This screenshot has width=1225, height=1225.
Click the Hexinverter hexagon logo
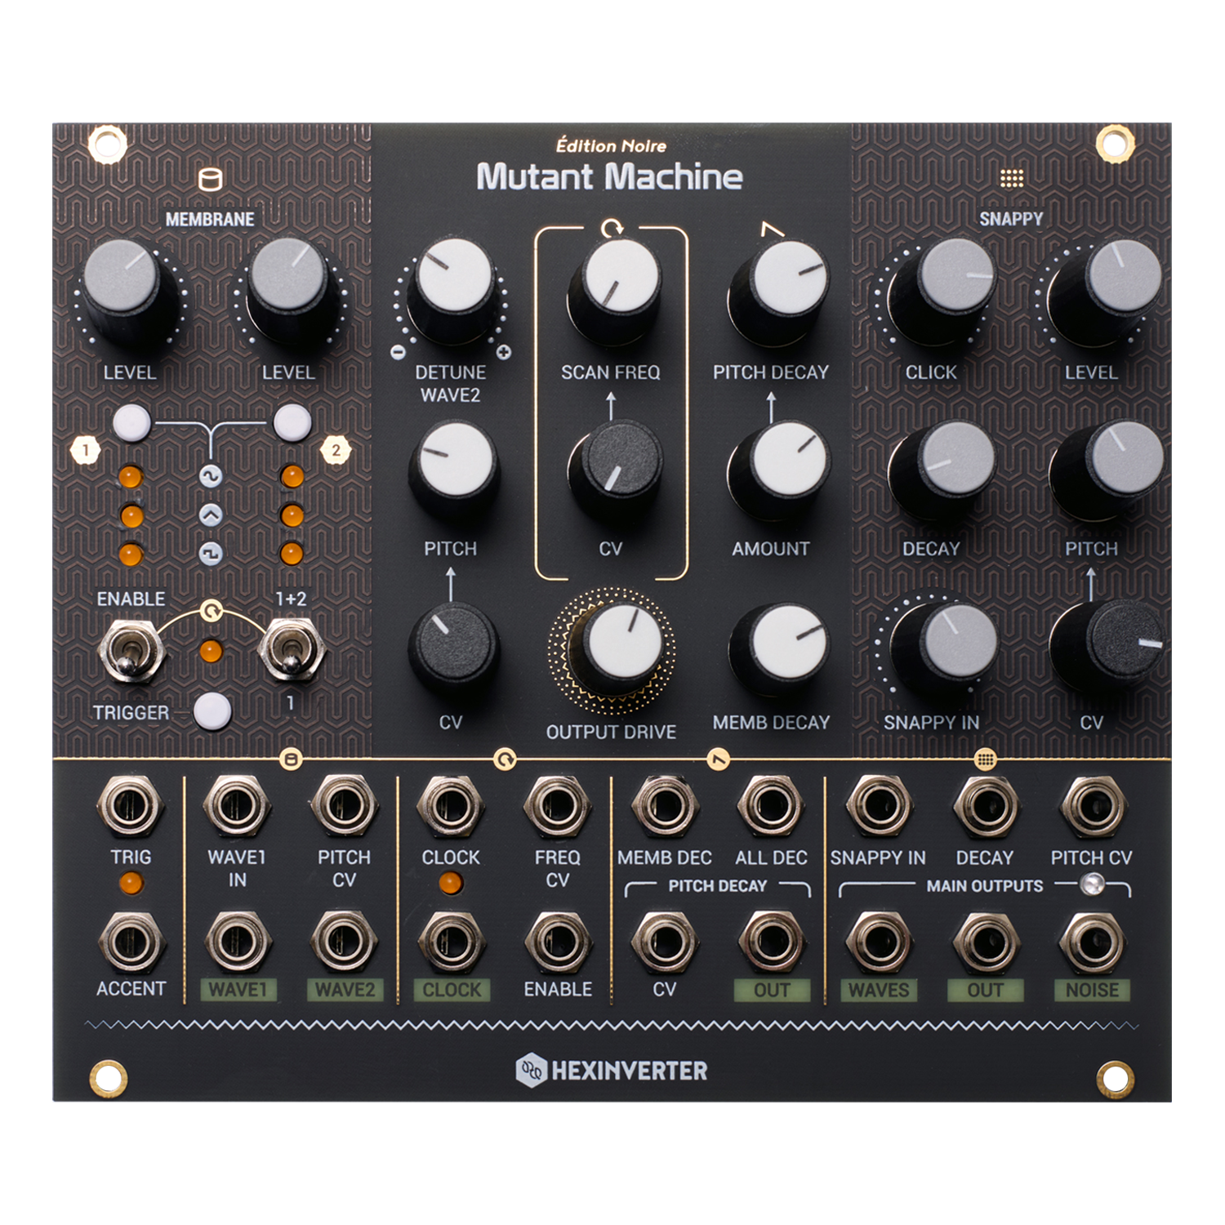[531, 1070]
